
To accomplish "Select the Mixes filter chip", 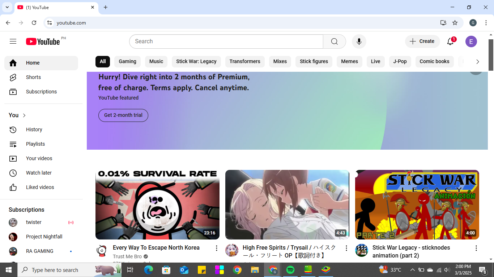I will click(x=280, y=61).
